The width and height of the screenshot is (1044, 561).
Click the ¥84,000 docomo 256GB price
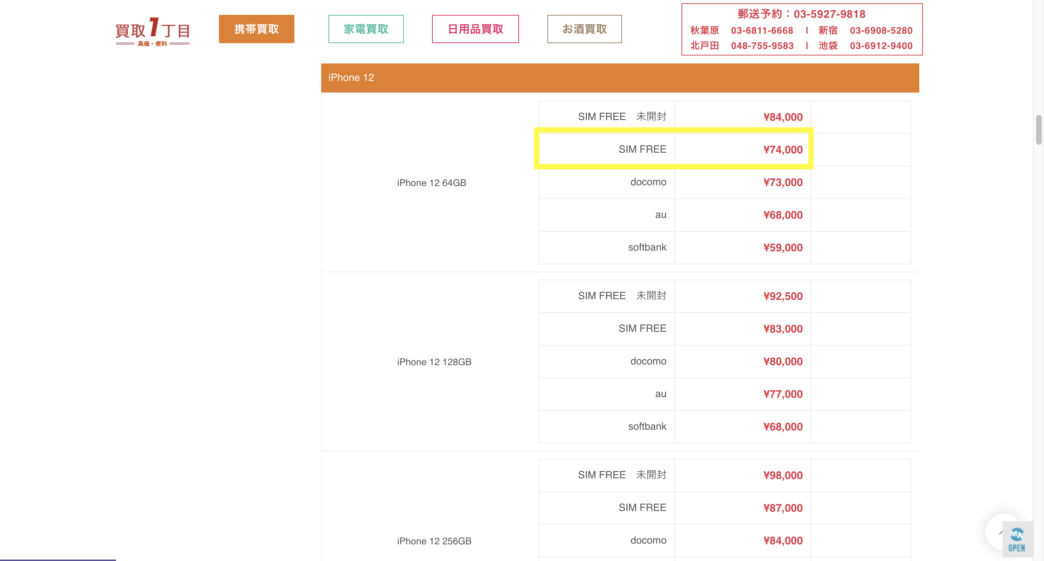(x=783, y=541)
